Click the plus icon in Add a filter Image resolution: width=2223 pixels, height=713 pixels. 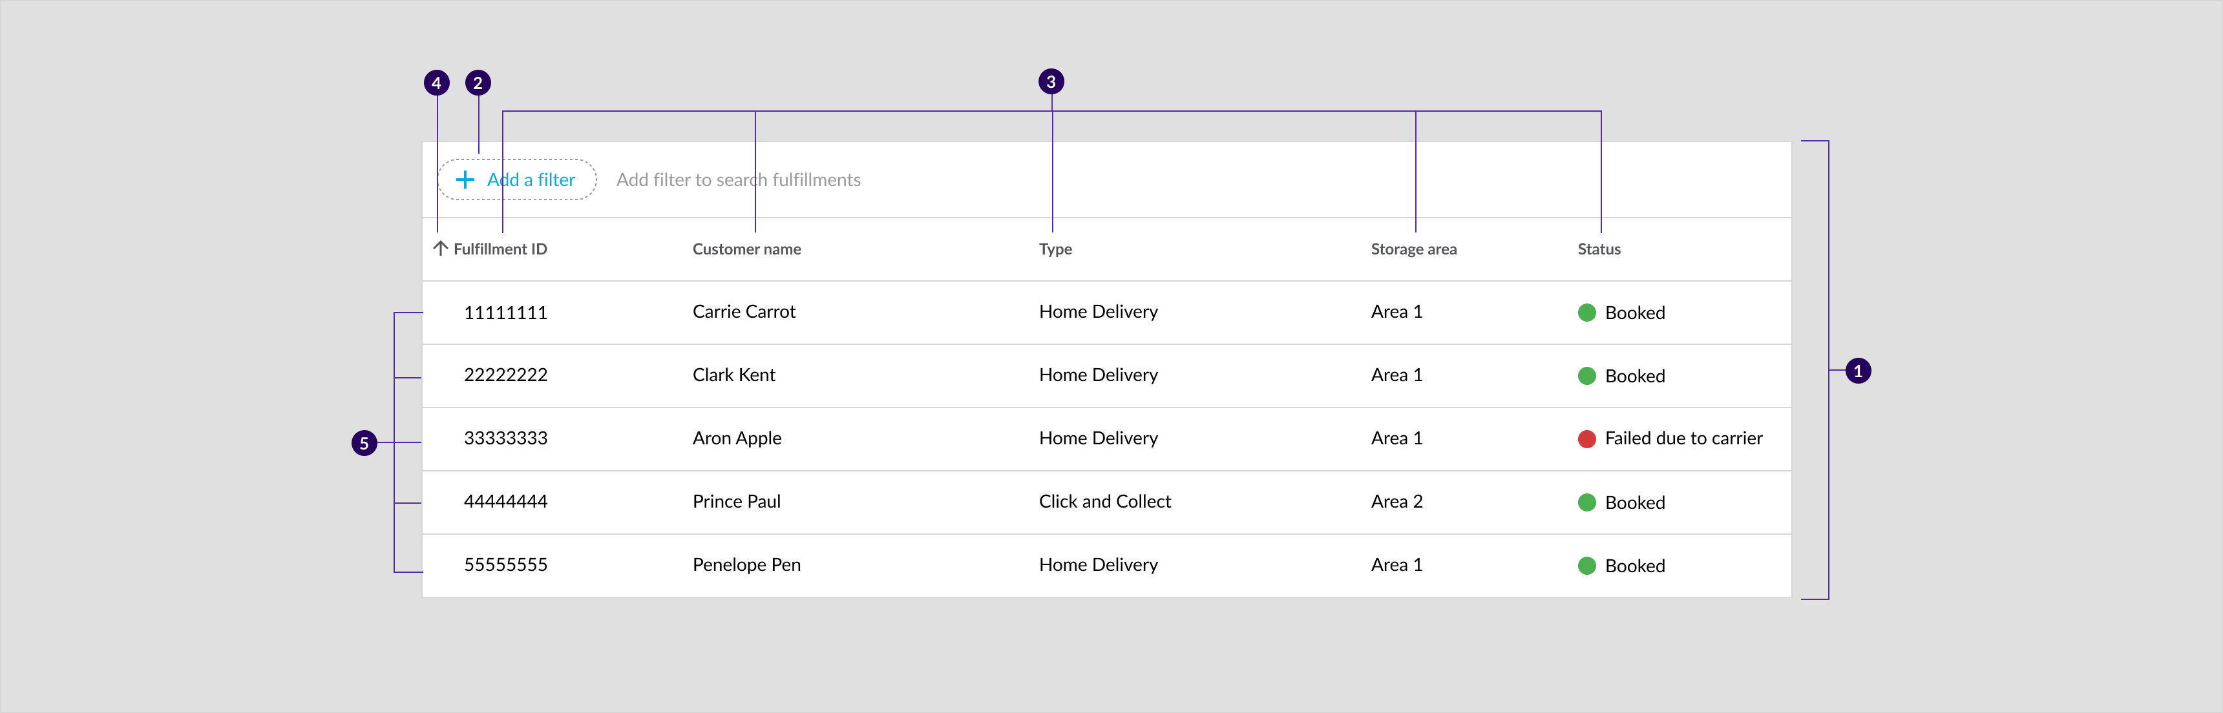click(464, 180)
